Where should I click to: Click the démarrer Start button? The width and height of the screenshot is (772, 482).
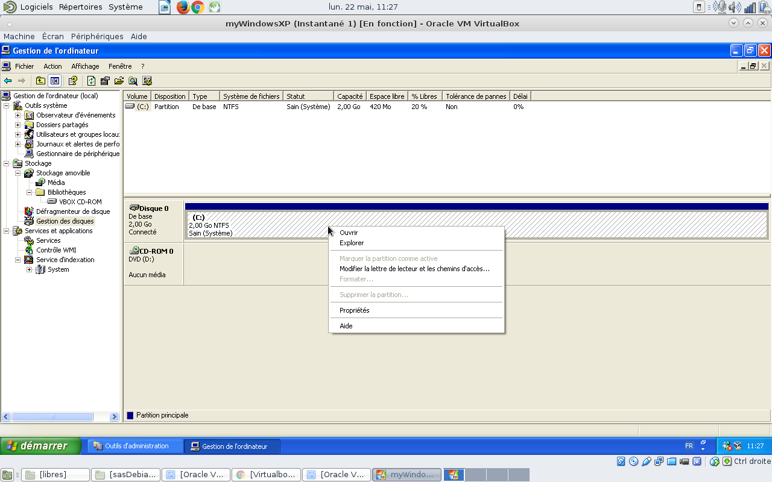[x=41, y=446]
